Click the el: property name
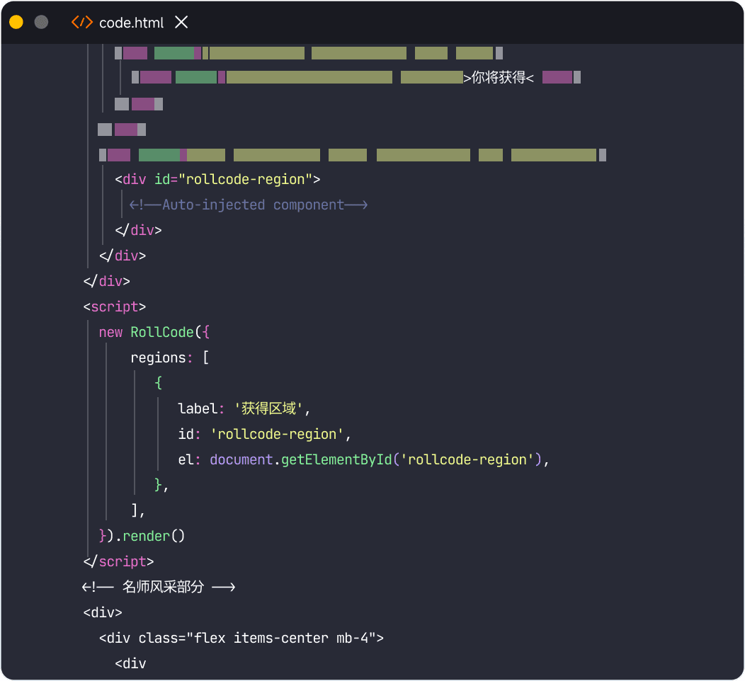The width and height of the screenshot is (745, 681). pyautogui.click(x=187, y=459)
